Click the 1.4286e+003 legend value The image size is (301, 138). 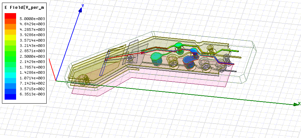(33, 72)
